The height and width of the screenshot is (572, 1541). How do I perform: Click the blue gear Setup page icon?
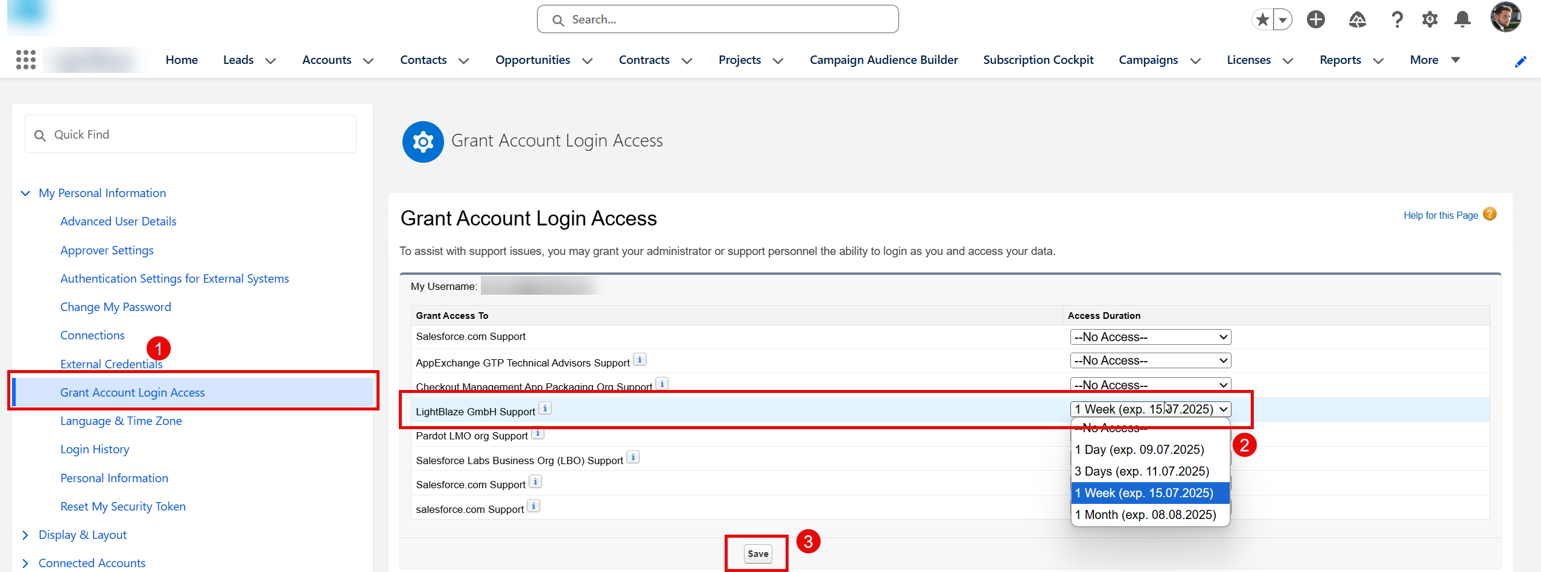pos(423,142)
